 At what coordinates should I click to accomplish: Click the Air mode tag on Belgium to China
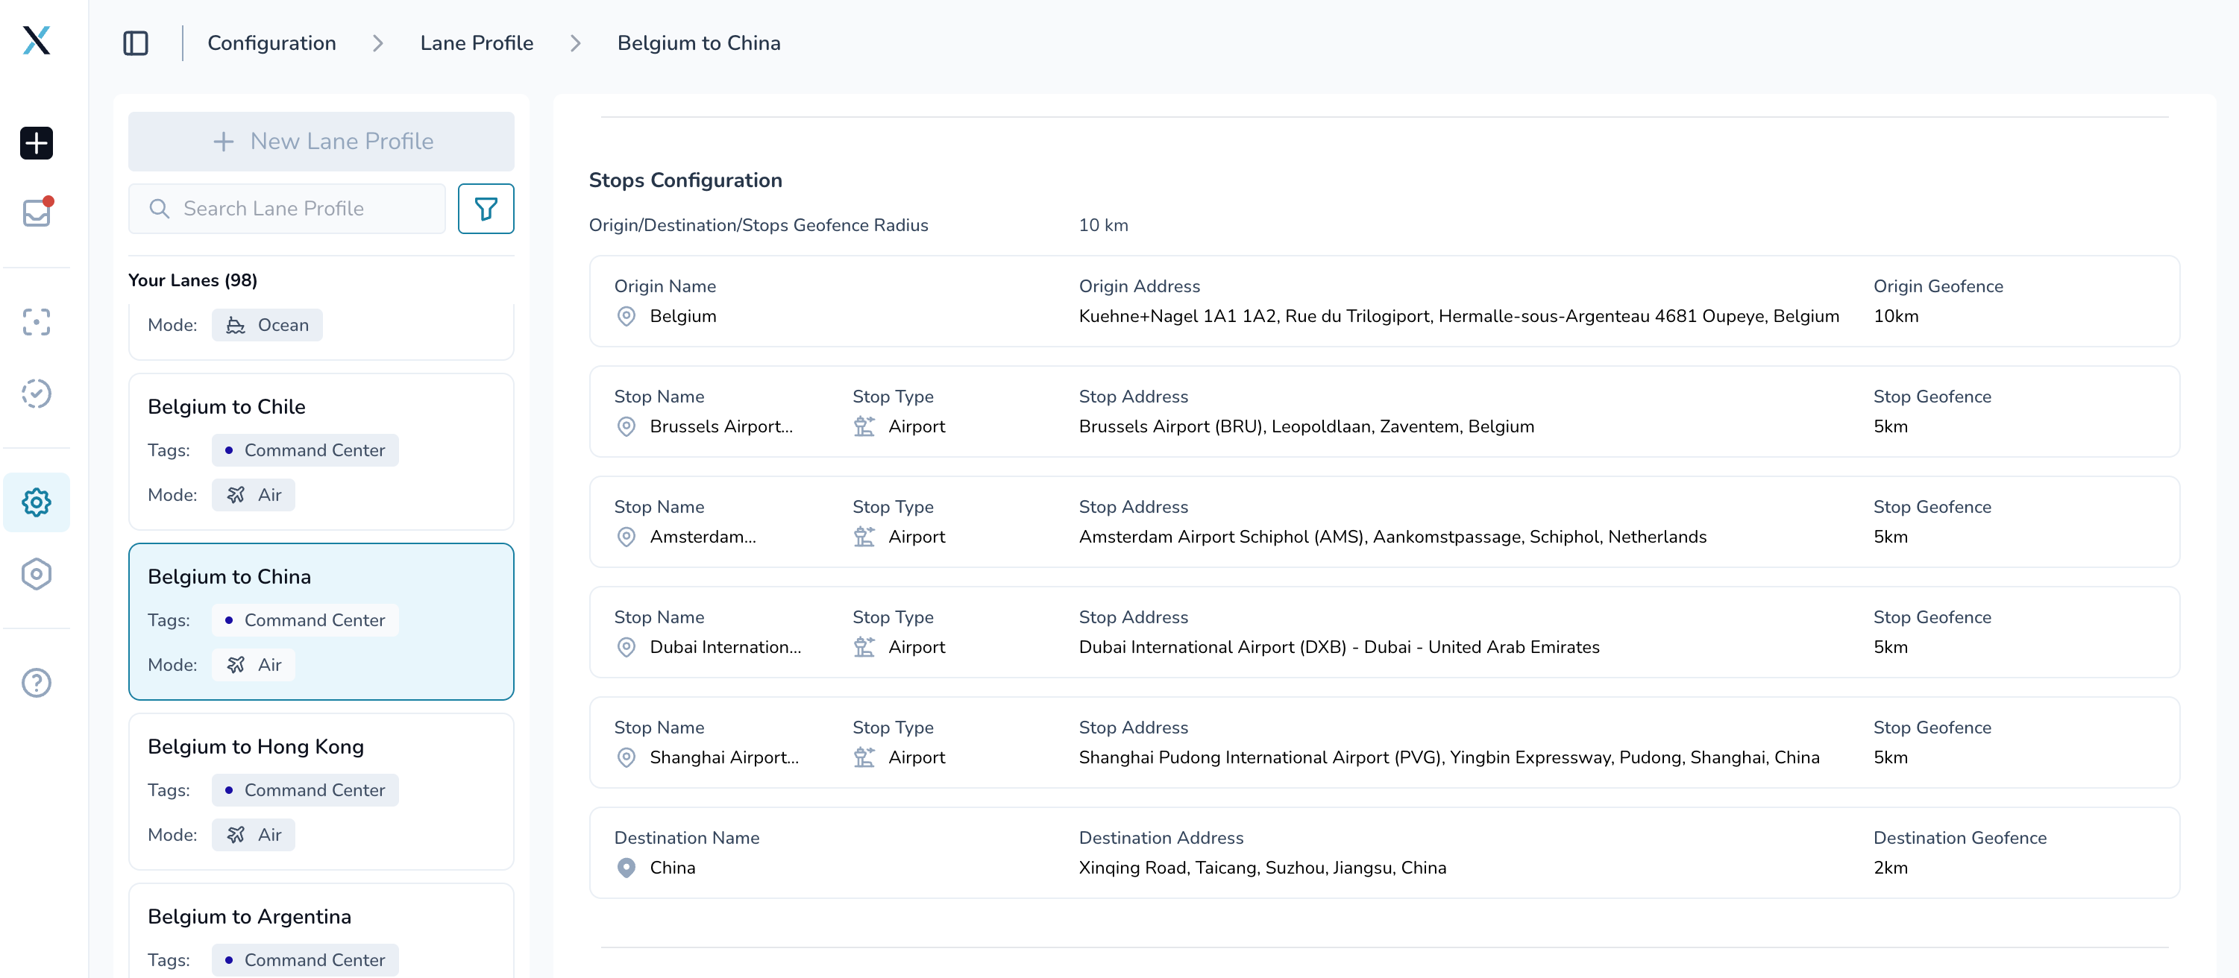(x=254, y=666)
